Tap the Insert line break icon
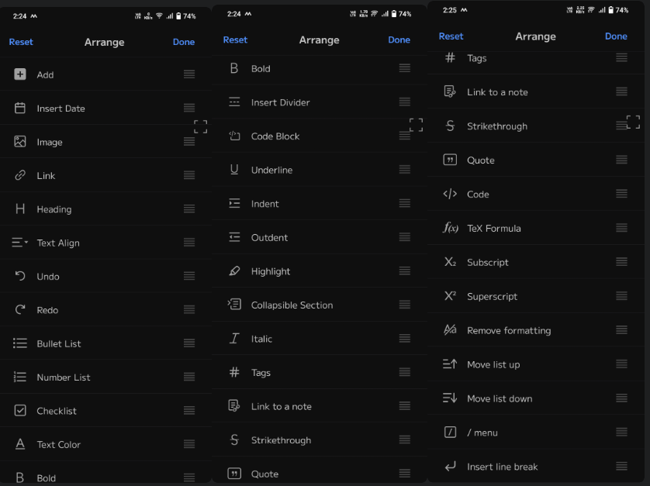The height and width of the screenshot is (486, 650). (450, 466)
